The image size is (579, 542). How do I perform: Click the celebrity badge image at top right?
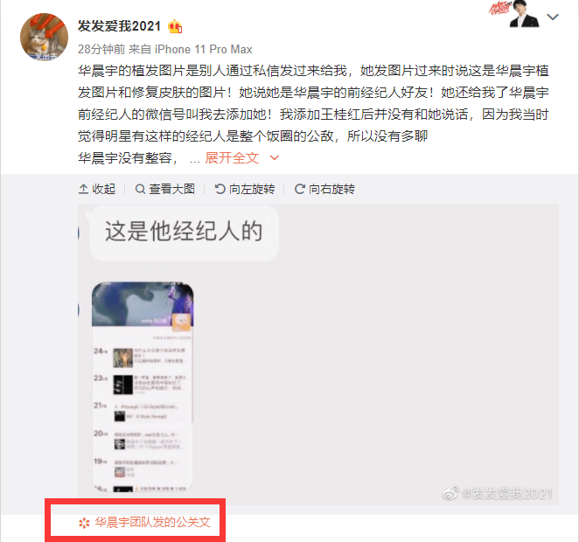tap(513, 14)
